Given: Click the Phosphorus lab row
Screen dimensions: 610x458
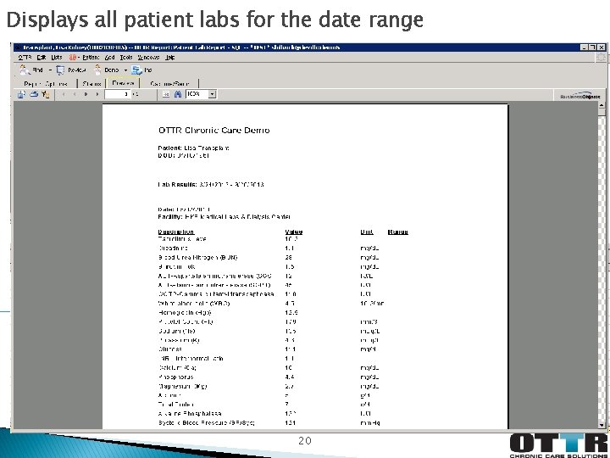Looking at the screenshot, I should (269, 377).
